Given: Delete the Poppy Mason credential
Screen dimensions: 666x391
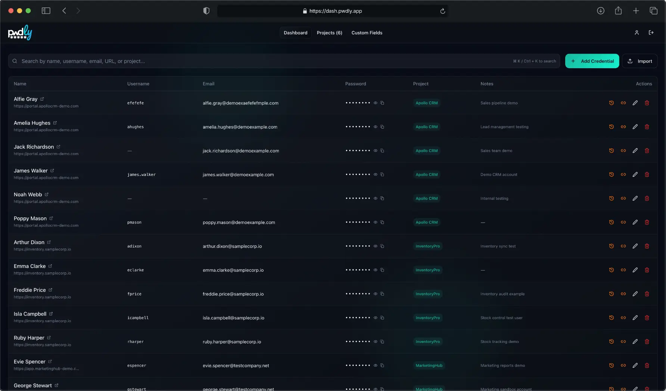Looking at the screenshot, I should pyautogui.click(x=647, y=222).
